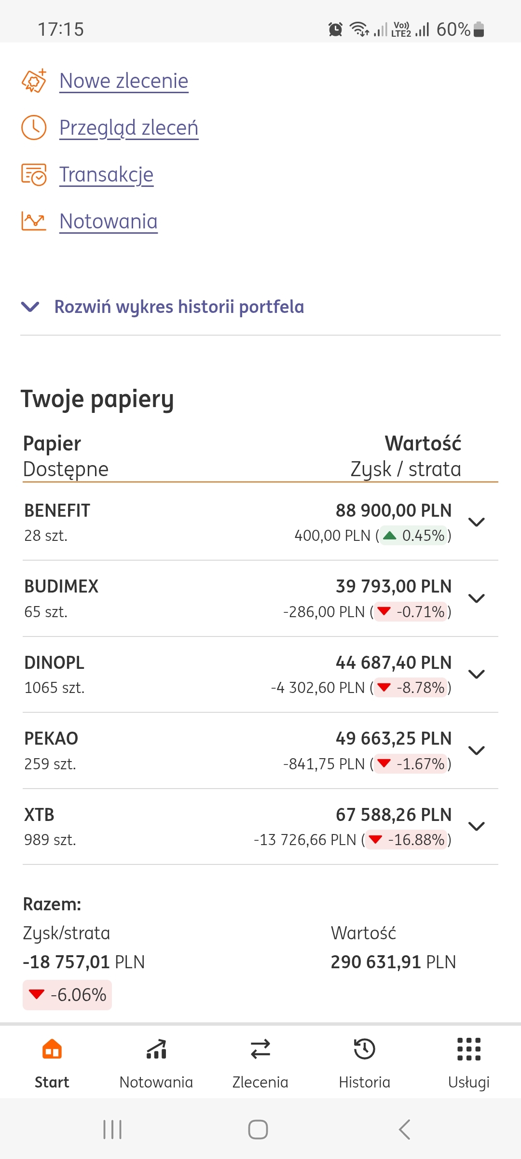Show details for the PEKAO holding
521x1159 pixels.
pyautogui.click(x=476, y=750)
